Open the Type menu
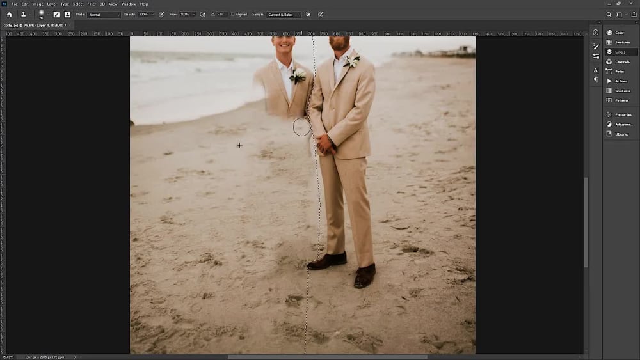Viewport: 640px width, 360px height. coord(65,4)
